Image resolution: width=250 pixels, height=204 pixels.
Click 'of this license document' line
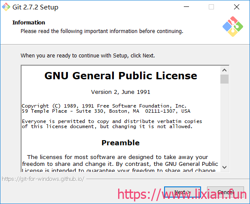pos(107,126)
